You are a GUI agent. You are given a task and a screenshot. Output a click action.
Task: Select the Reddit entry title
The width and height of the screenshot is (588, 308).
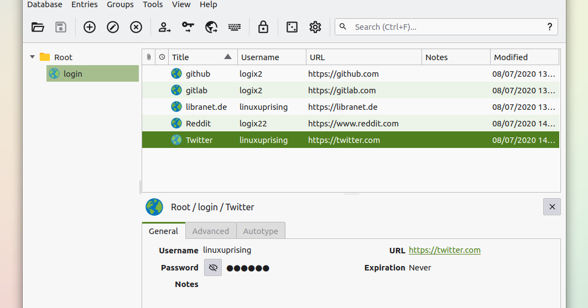[199, 123]
